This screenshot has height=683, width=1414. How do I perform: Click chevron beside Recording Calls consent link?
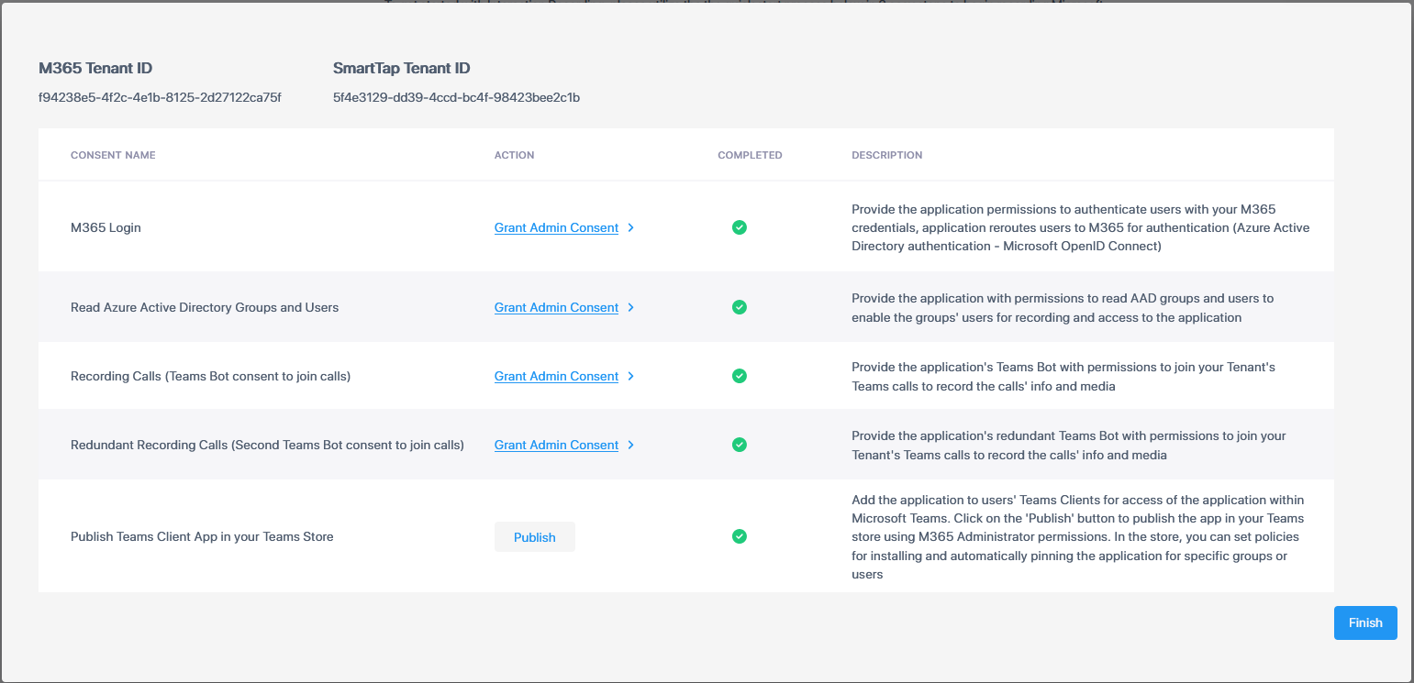(x=631, y=376)
